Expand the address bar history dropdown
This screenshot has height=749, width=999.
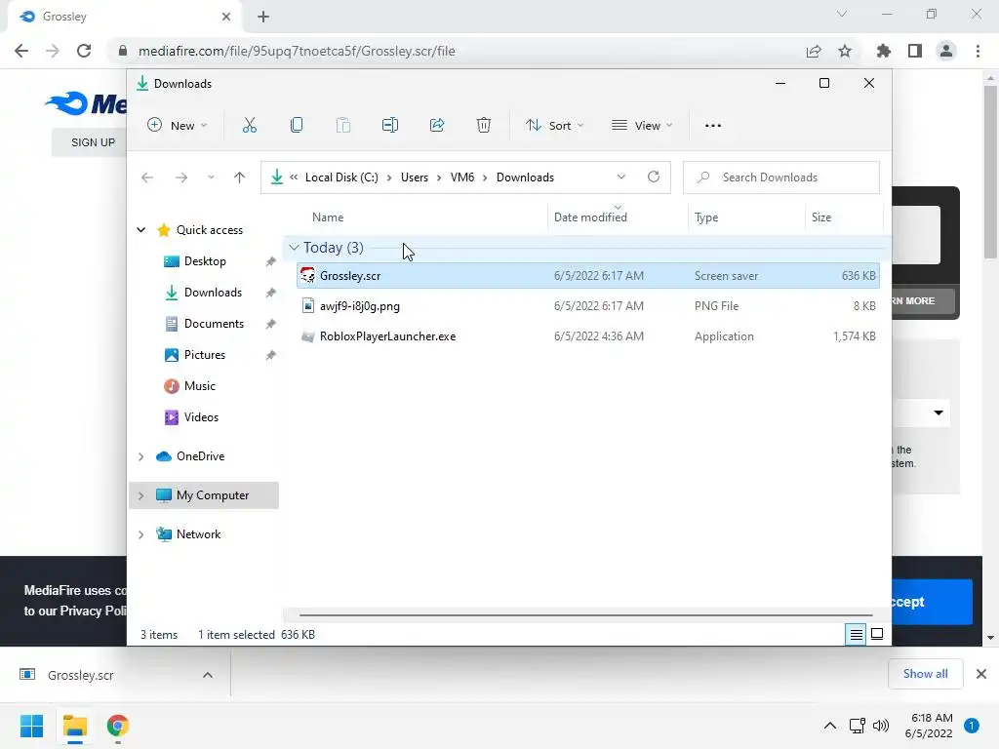[x=621, y=177]
